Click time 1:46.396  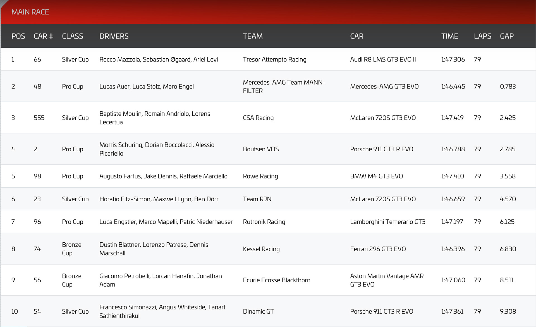click(x=453, y=249)
